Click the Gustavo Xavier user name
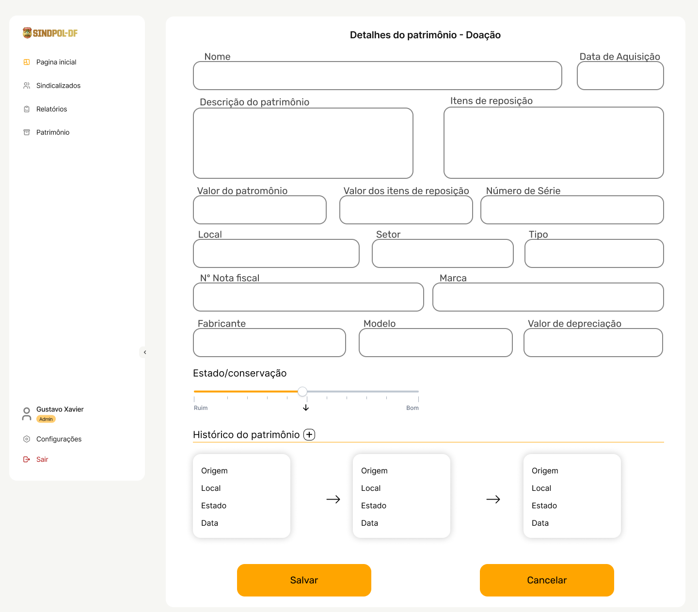Screen dimensions: 698x612 point(60,409)
